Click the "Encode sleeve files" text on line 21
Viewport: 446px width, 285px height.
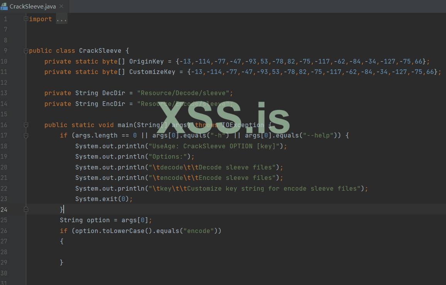pos(235,178)
